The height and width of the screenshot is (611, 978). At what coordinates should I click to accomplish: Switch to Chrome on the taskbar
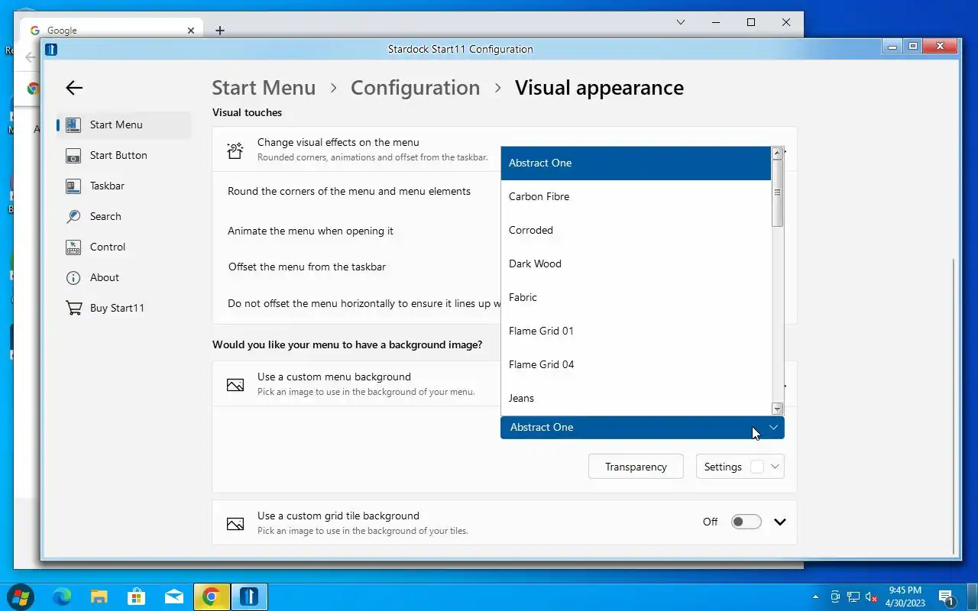click(211, 596)
